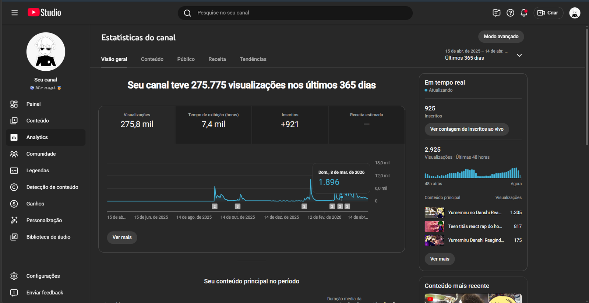Image resolution: width=589 pixels, height=303 pixels.
Task: Open Yumemiru no Danshi Rea... video thumbnail
Action: [434, 212]
